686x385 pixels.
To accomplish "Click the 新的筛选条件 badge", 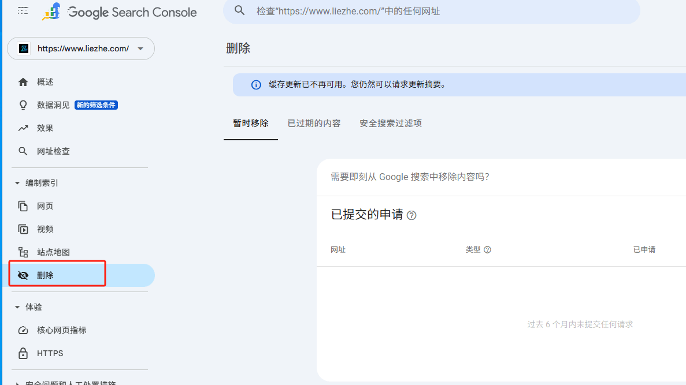I will click(96, 105).
